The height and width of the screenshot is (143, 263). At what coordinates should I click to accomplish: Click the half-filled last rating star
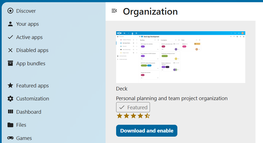point(147,116)
